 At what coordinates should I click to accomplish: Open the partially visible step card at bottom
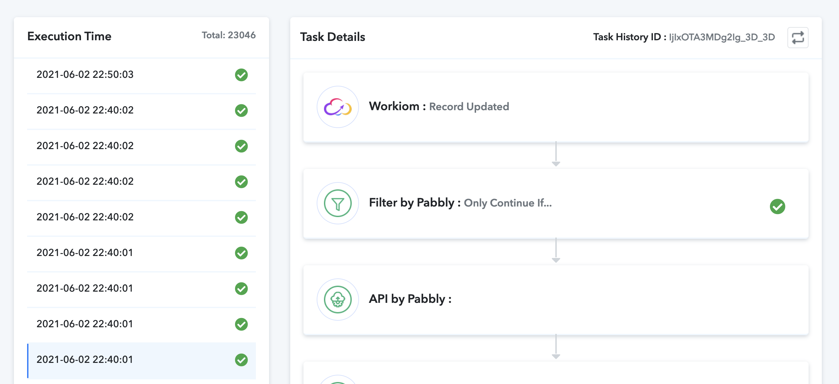[556, 373]
